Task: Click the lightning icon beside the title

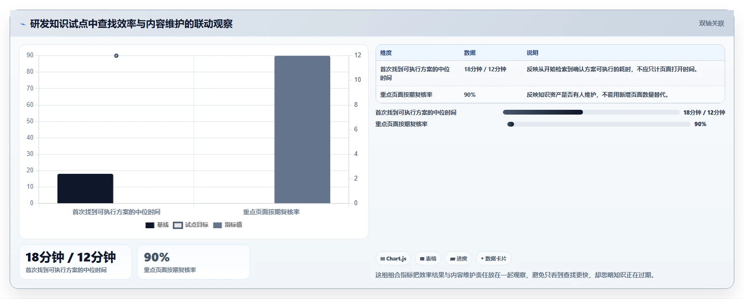Action: 23,24
